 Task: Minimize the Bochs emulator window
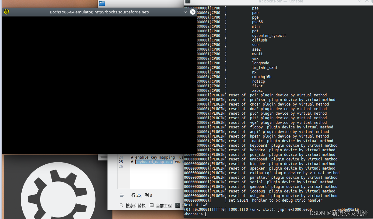[x=185, y=12]
